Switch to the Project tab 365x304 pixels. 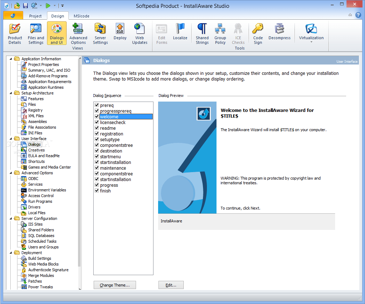pyautogui.click(x=35, y=16)
